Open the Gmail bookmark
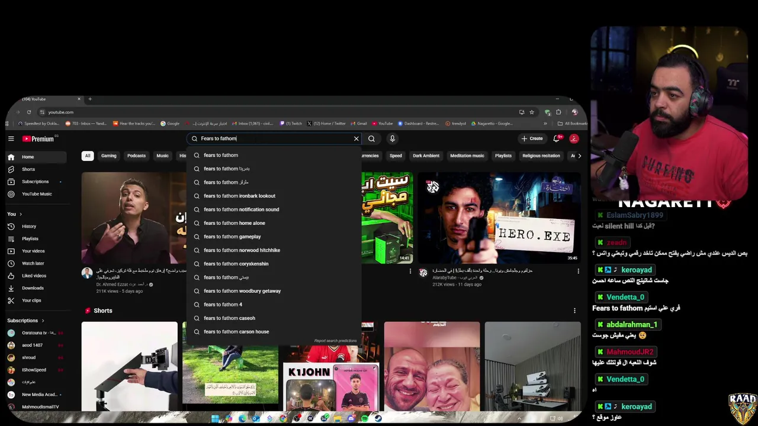 359,124
